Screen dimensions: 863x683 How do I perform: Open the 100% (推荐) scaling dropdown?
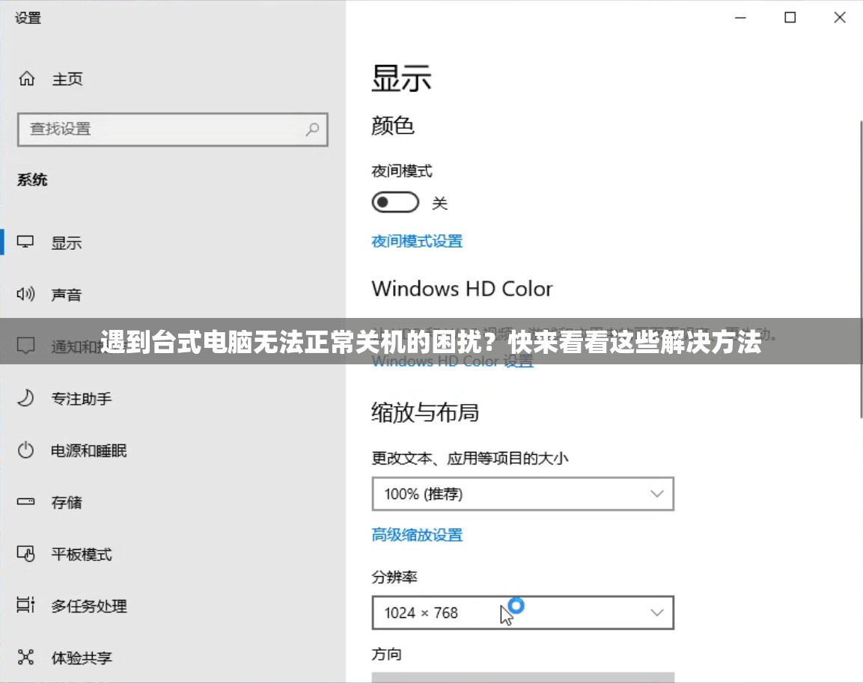[523, 494]
